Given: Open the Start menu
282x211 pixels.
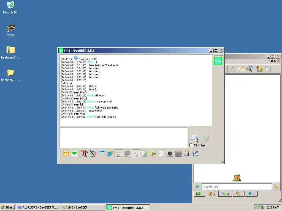Looking at the screenshot, I should 7,207.
